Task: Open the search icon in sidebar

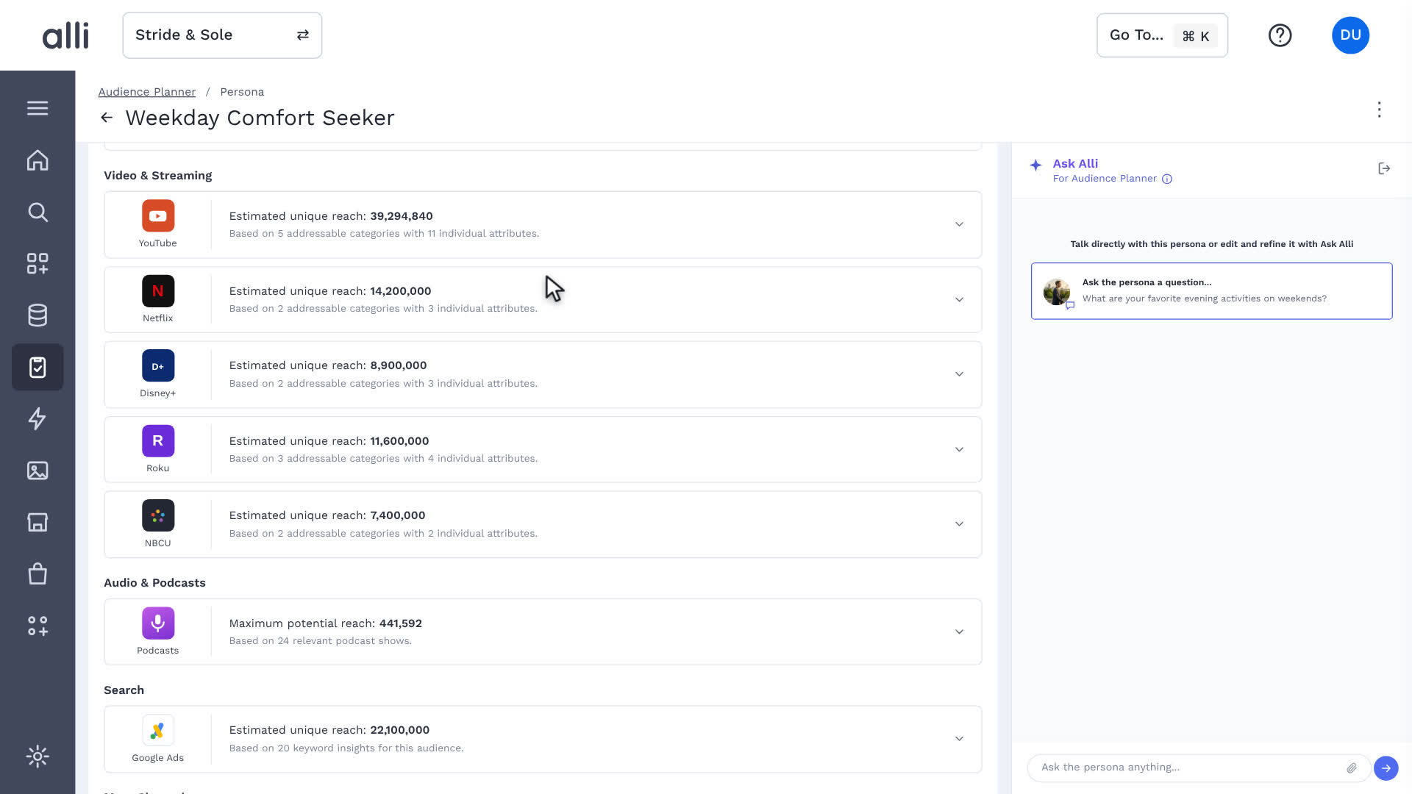Action: pyautogui.click(x=38, y=212)
